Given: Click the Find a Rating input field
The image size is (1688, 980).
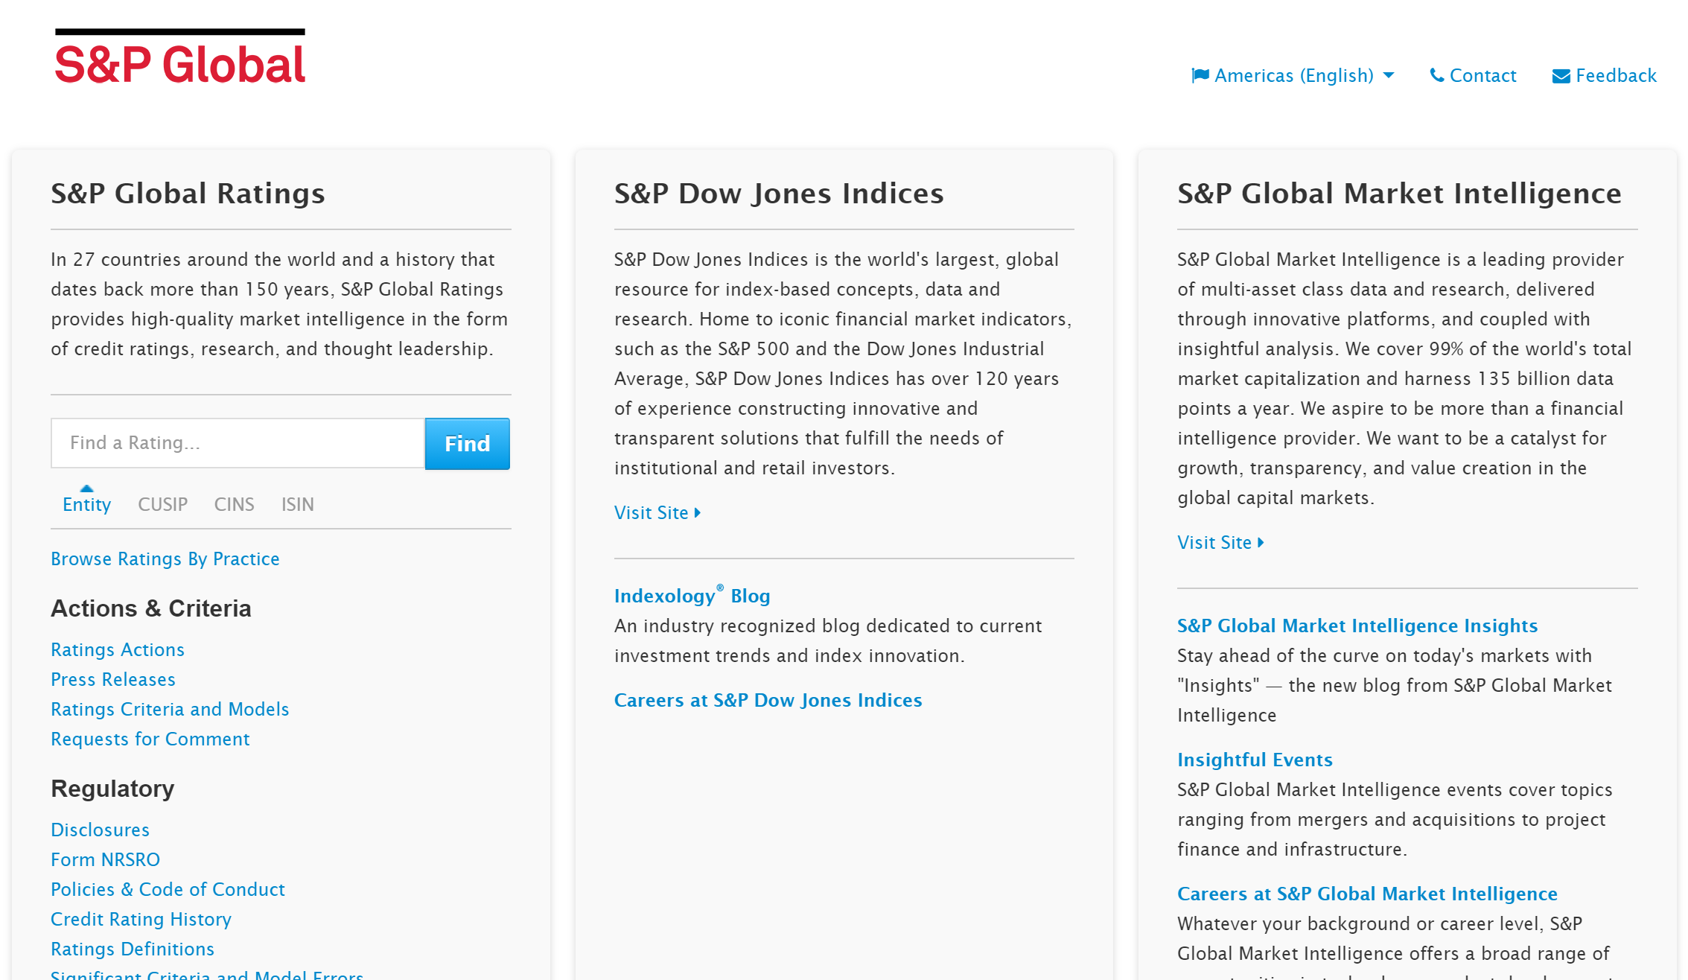Looking at the screenshot, I should click(x=238, y=443).
